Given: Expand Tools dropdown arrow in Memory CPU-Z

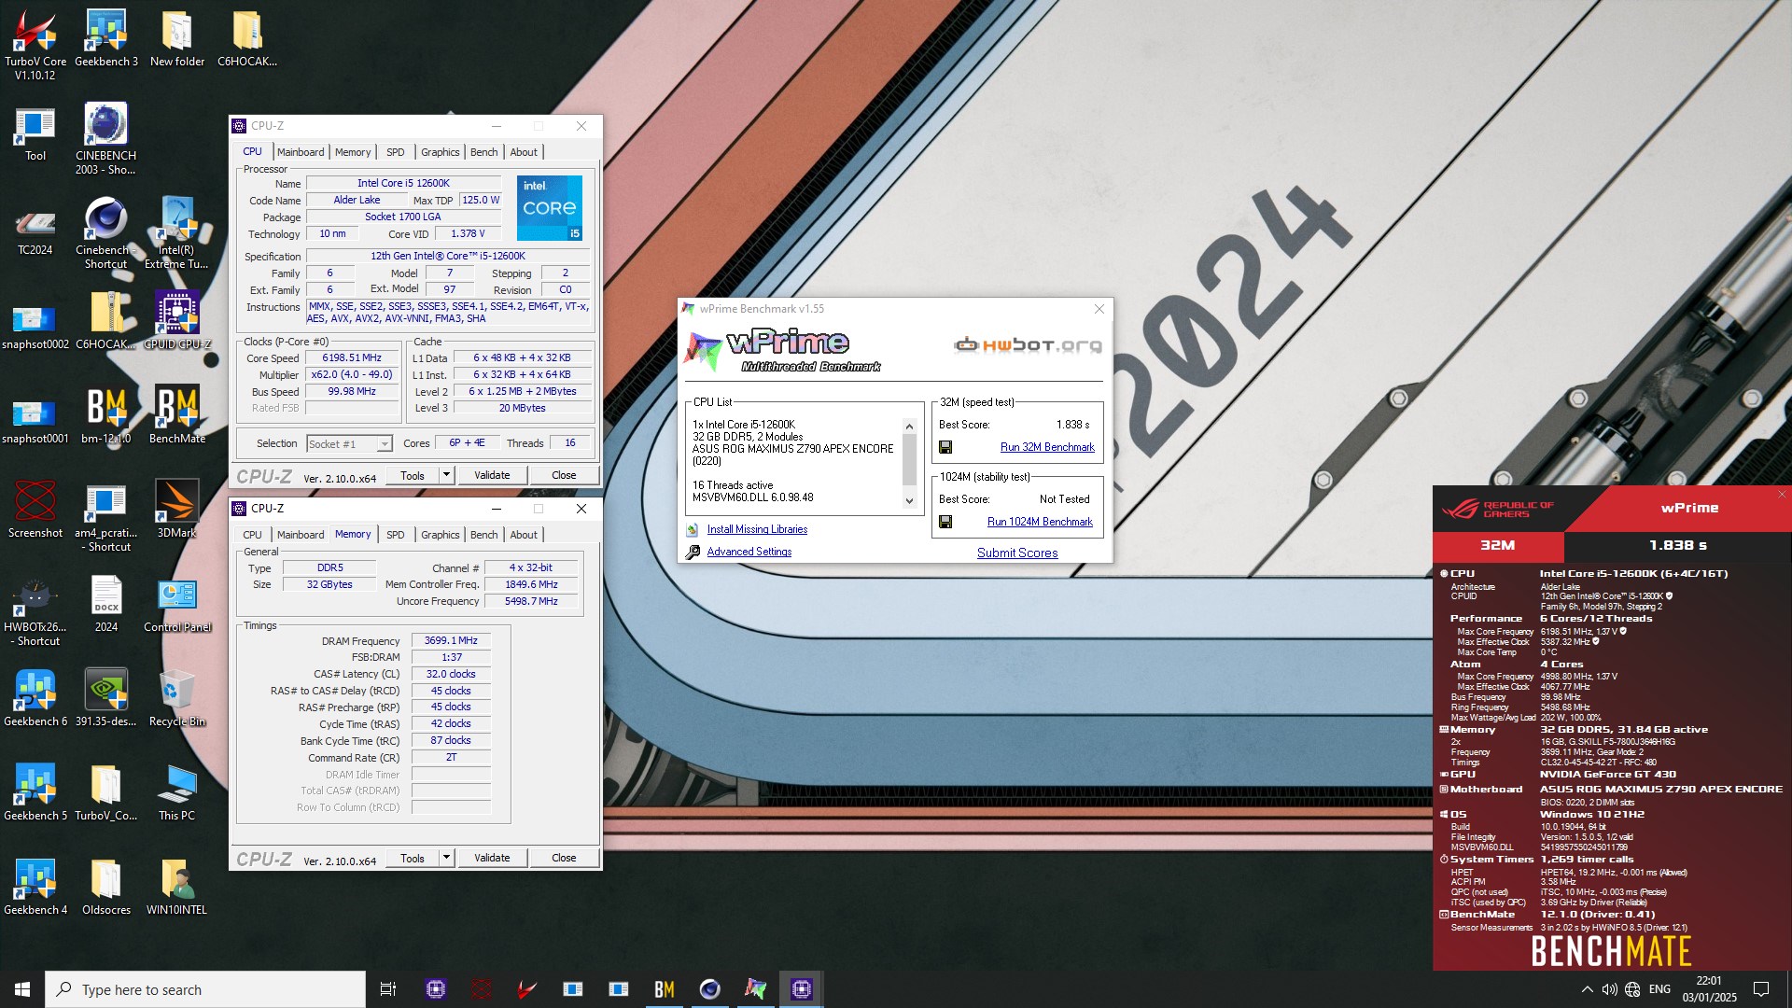Looking at the screenshot, I should coord(446,858).
